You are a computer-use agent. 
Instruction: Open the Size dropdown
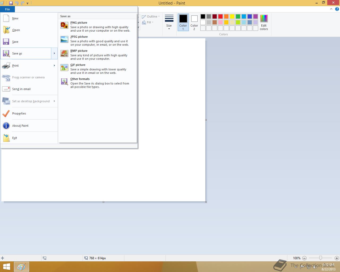click(169, 22)
